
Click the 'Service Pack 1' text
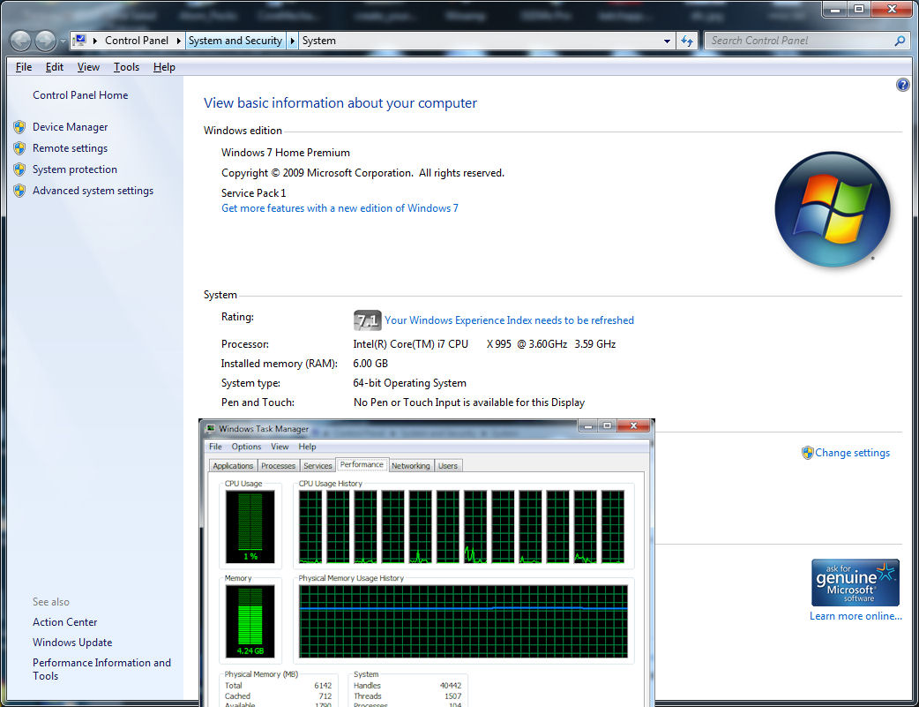click(254, 193)
